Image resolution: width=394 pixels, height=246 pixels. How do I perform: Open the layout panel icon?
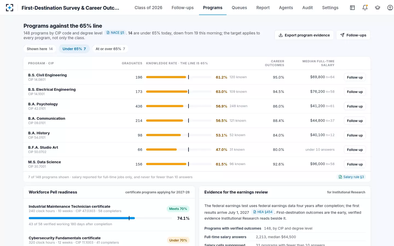coord(352,8)
